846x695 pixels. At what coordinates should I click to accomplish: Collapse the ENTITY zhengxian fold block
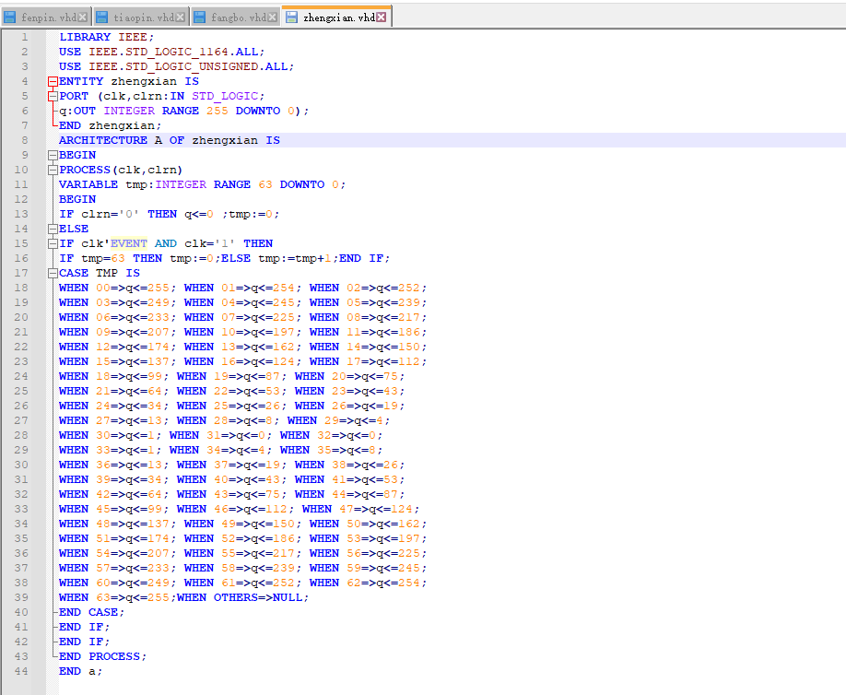(53, 81)
